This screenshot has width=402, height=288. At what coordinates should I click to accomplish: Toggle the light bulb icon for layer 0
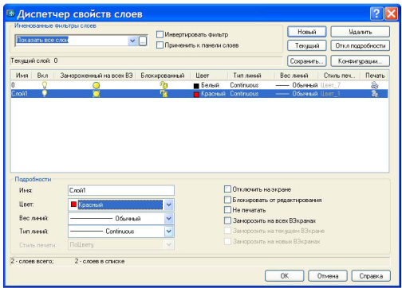pyautogui.click(x=45, y=85)
